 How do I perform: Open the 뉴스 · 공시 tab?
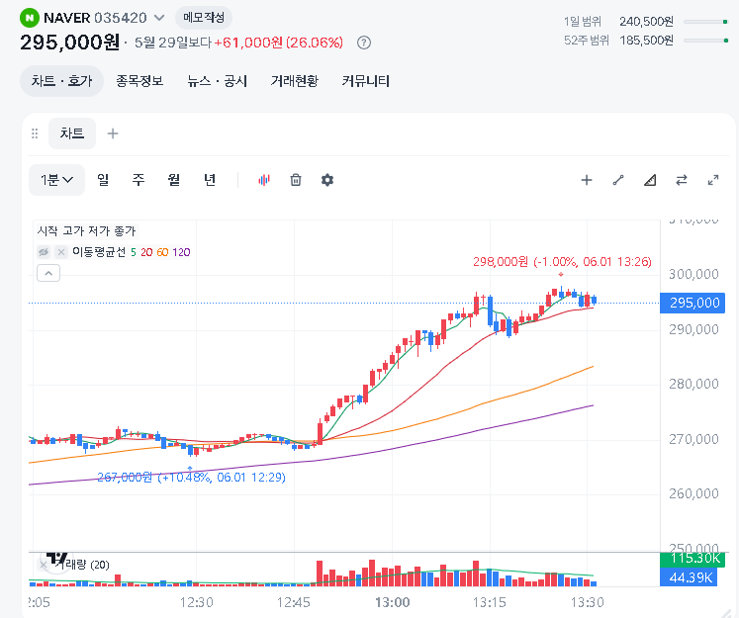[217, 81]
